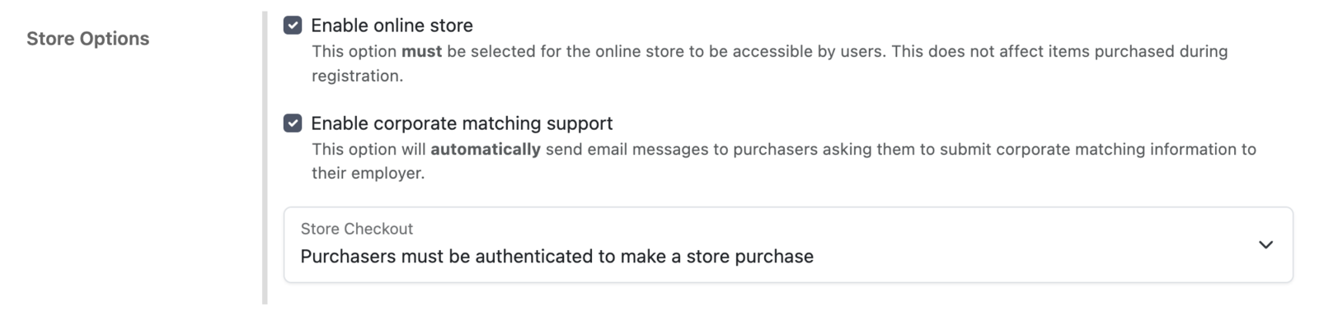Screen dimensions: 1319x311
Task: Expand the Store Checkout chevron arrow
Action: [x=1265, y=244]
